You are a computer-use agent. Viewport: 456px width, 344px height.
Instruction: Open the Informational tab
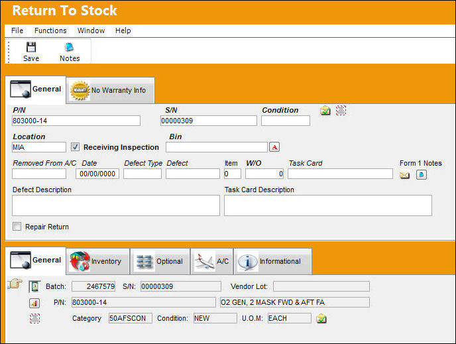click(x=273, y=261)
